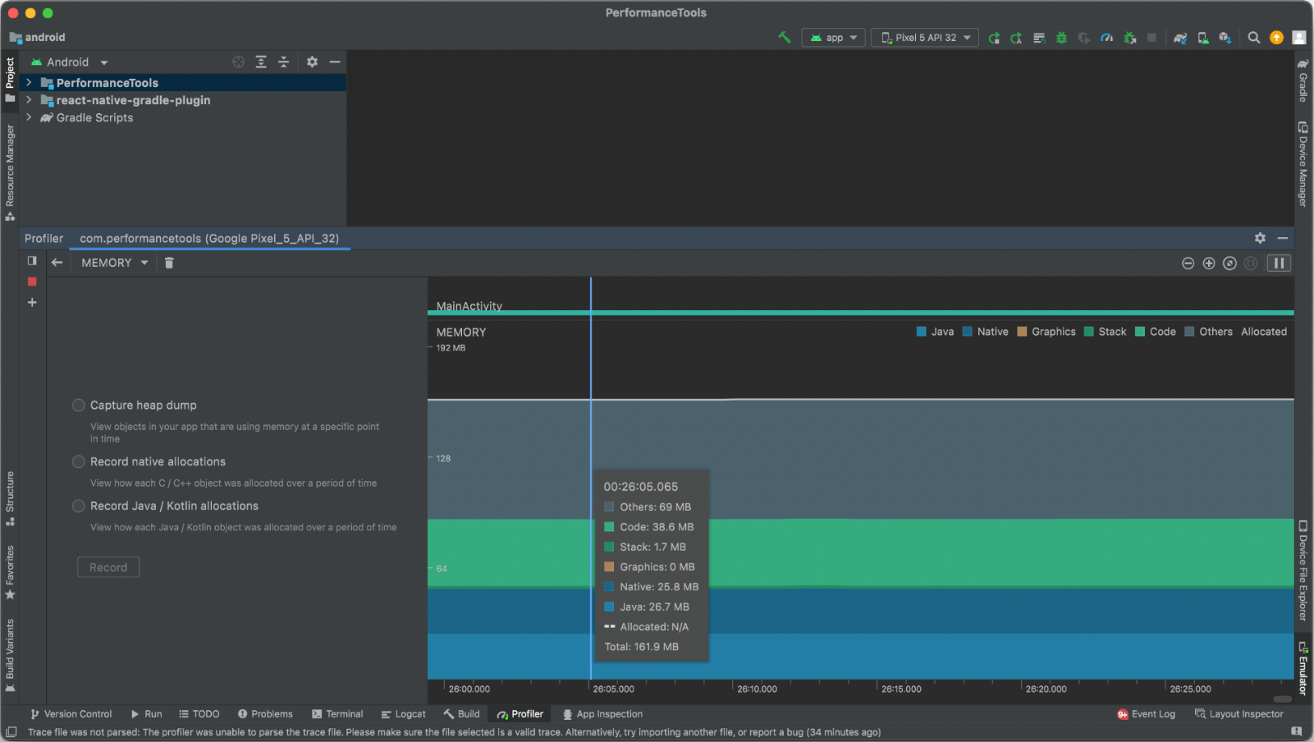
Task: Click the 26:15.000 timeline marker
Action: [901, 689]
